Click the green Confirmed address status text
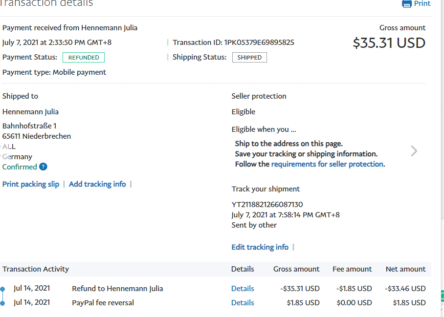 20,167
